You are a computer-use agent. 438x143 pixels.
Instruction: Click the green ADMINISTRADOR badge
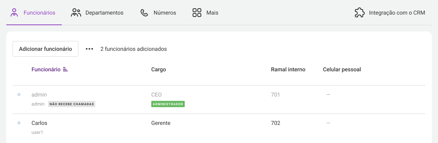point(168,104)
